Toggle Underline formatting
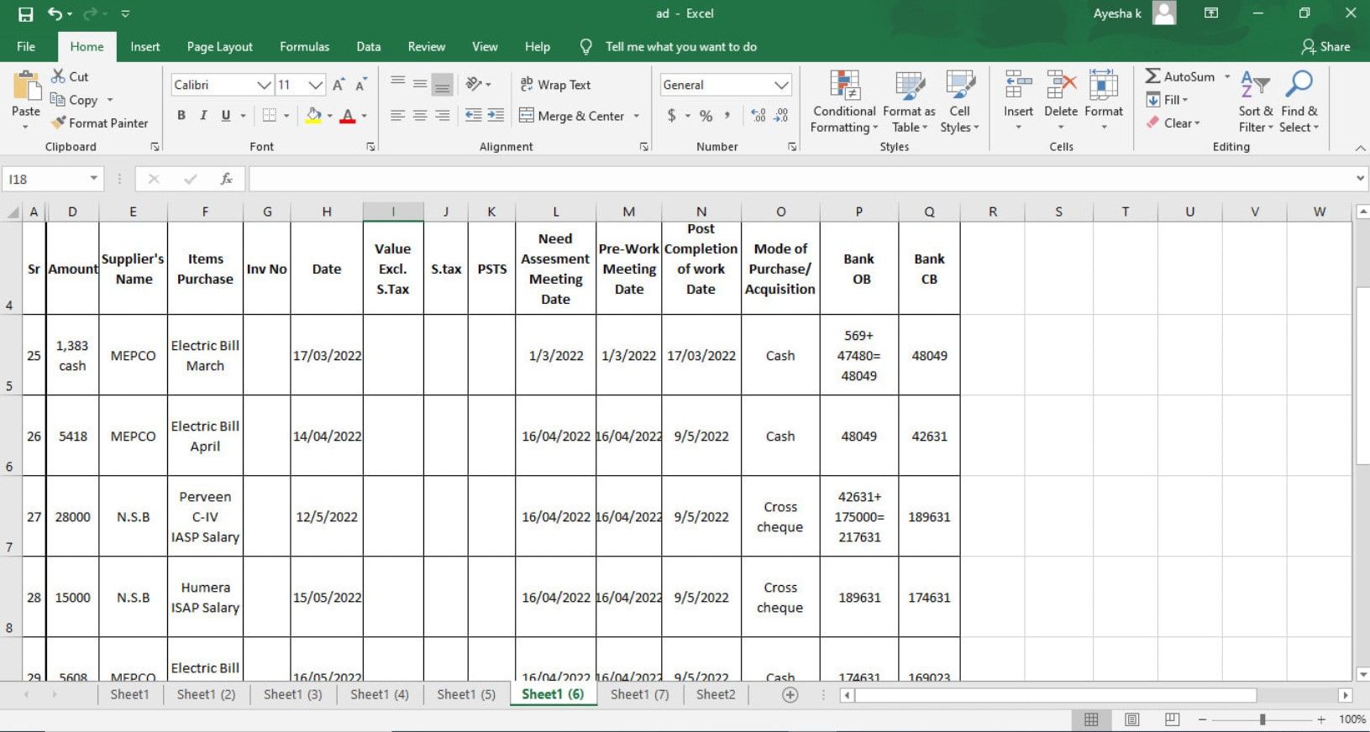 pos(226,115)
